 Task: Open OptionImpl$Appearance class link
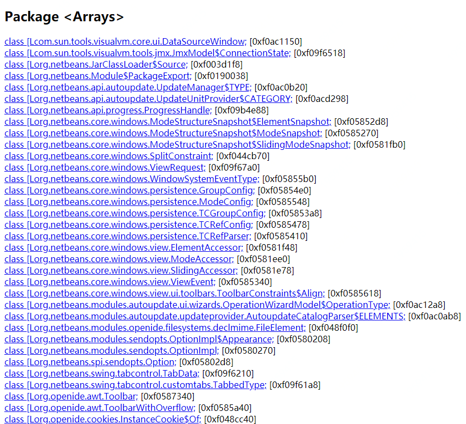[139, 340]
